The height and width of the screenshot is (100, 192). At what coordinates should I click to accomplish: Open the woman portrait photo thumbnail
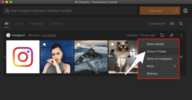point(57,57)
